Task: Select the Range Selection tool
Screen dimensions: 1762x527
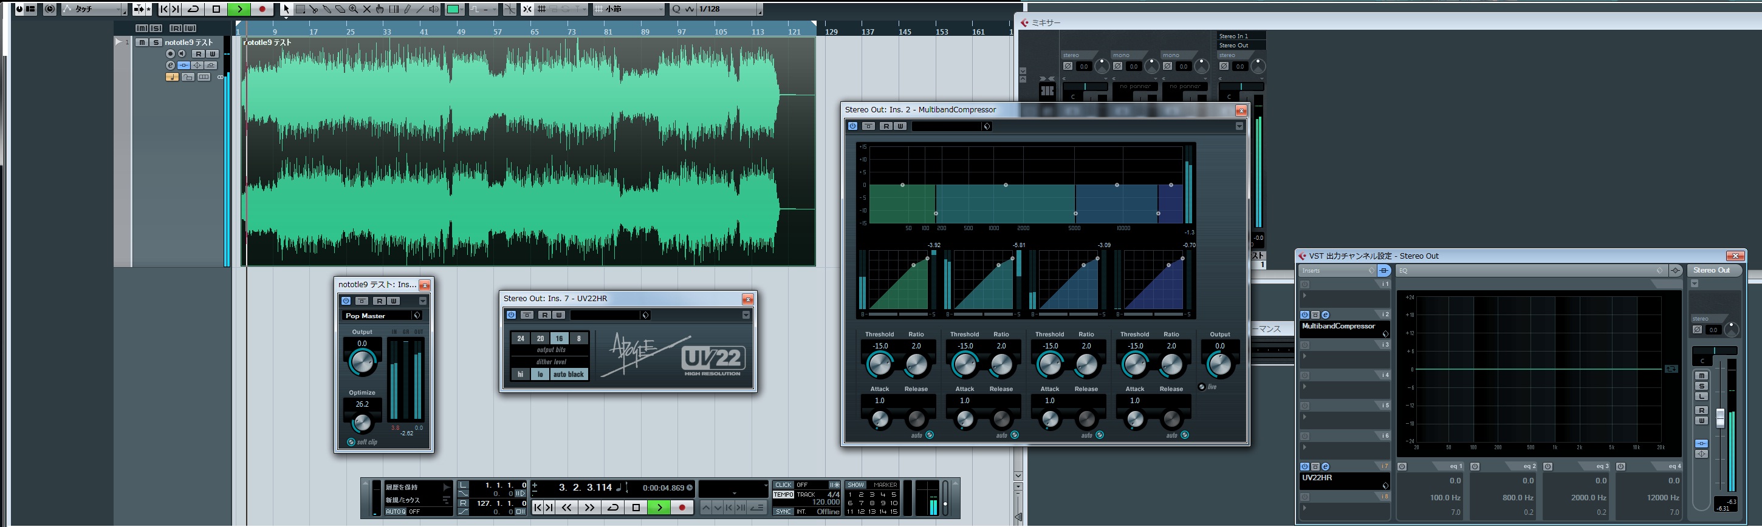Action: (300, 9)
